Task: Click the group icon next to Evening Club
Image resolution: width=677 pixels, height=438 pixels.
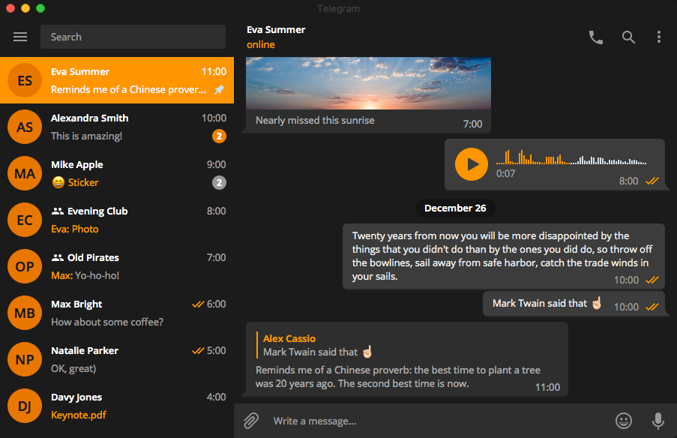Action: coord(58,211)
